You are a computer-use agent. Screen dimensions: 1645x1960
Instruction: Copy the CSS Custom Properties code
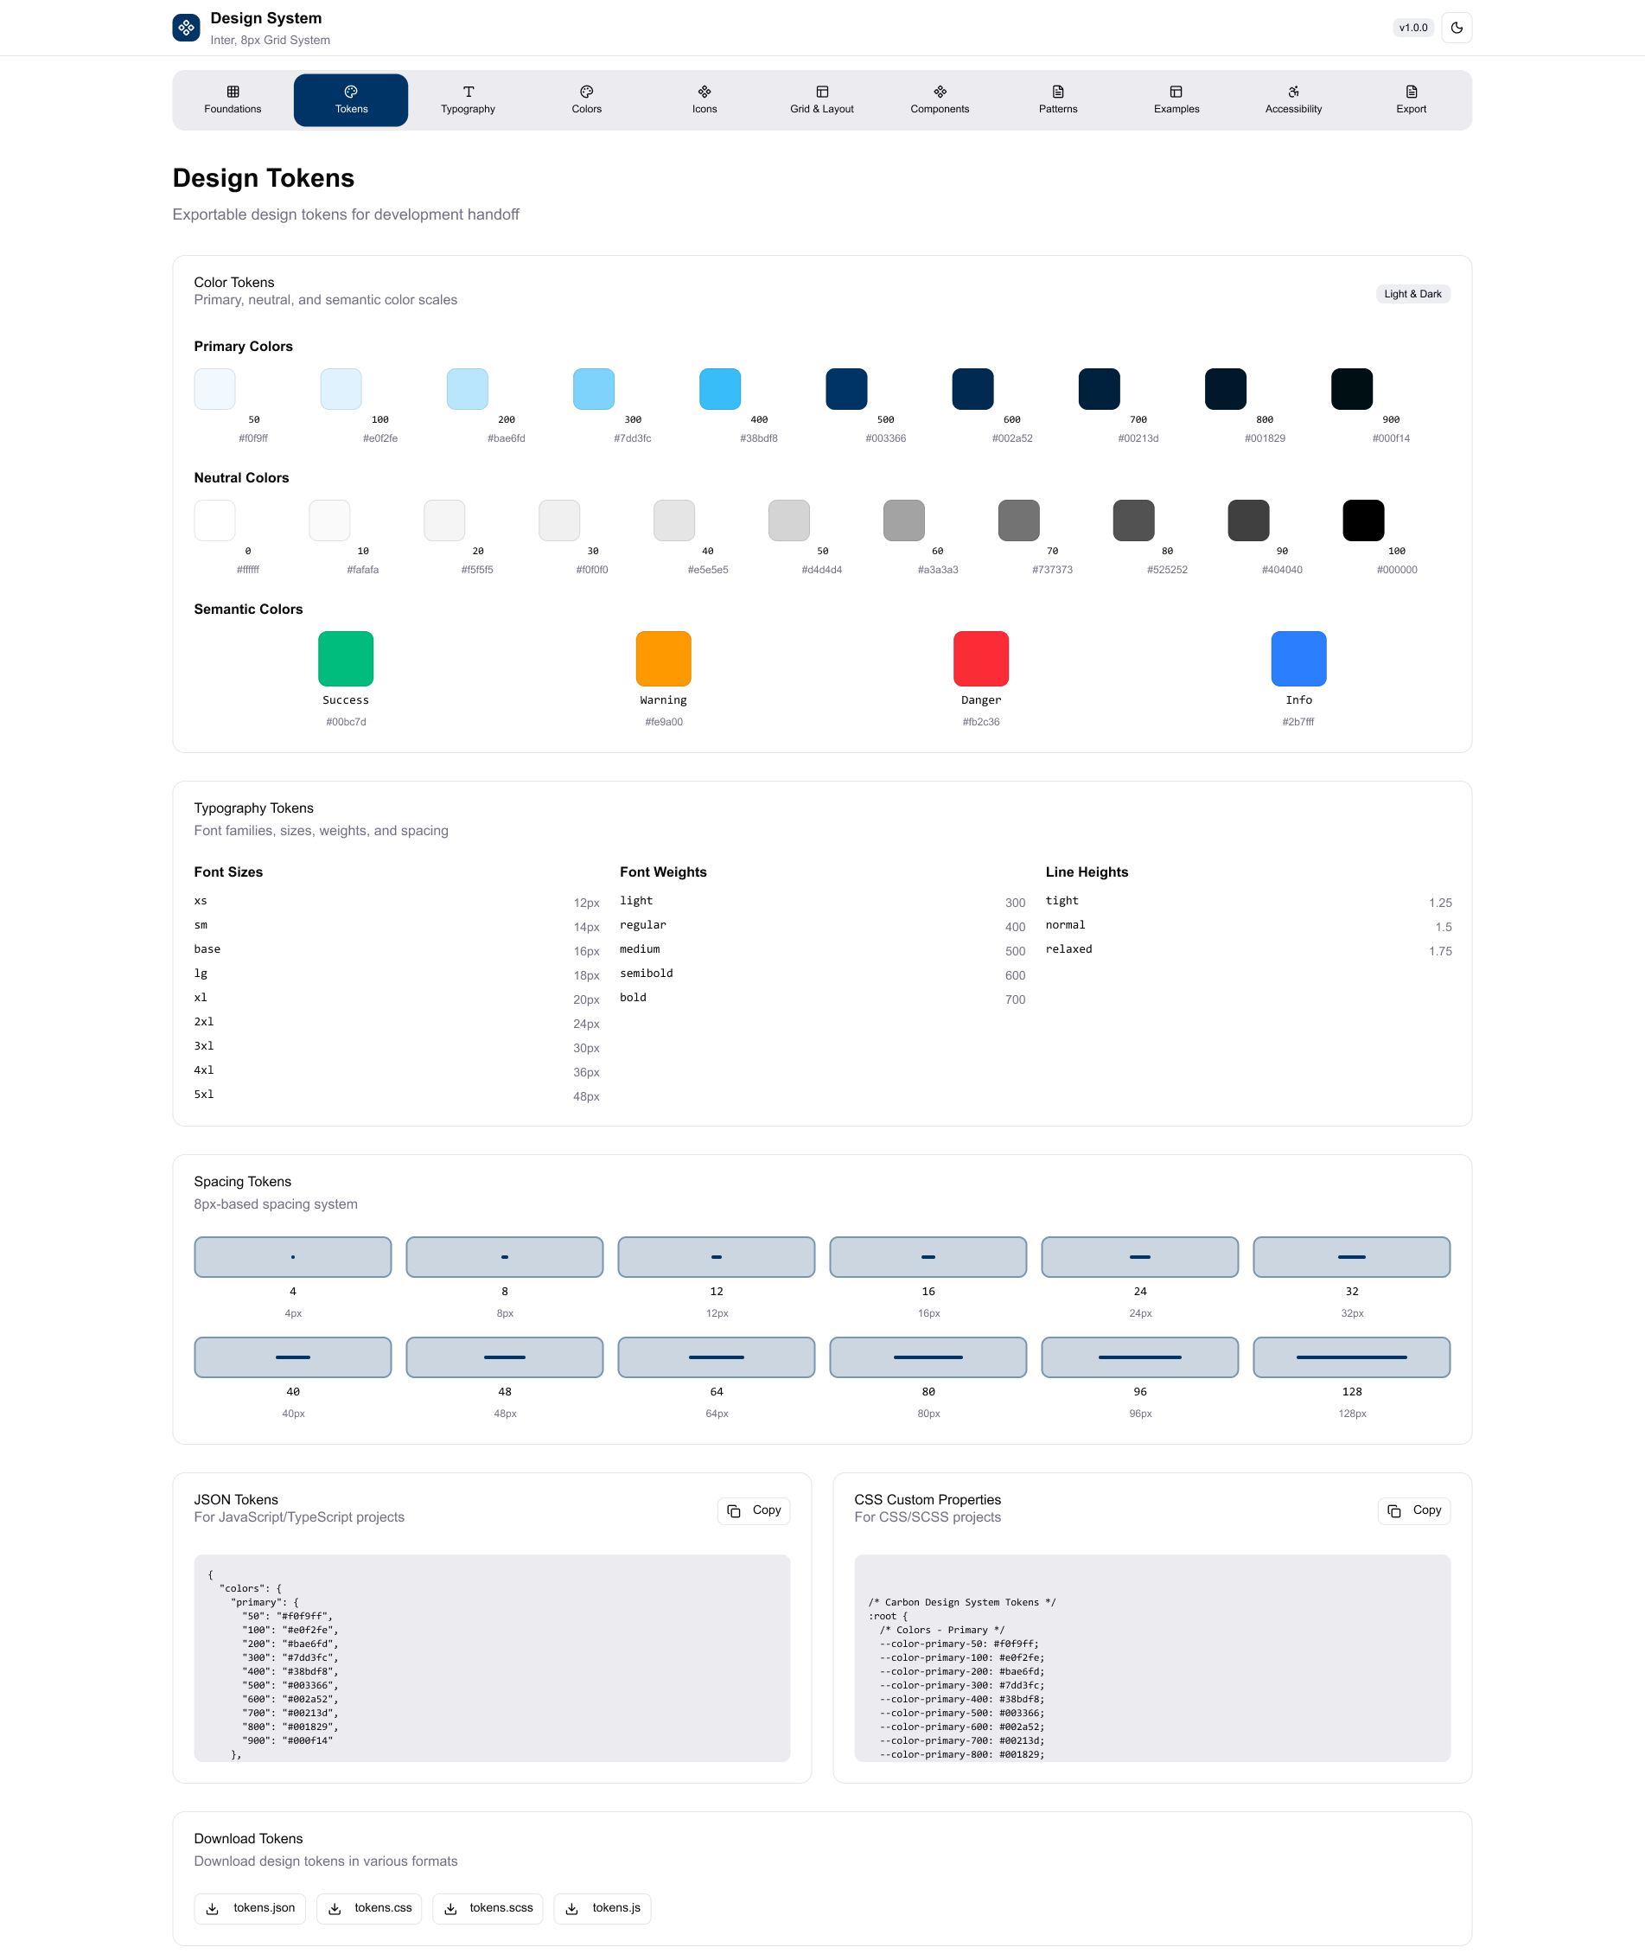point(1413,1510)
